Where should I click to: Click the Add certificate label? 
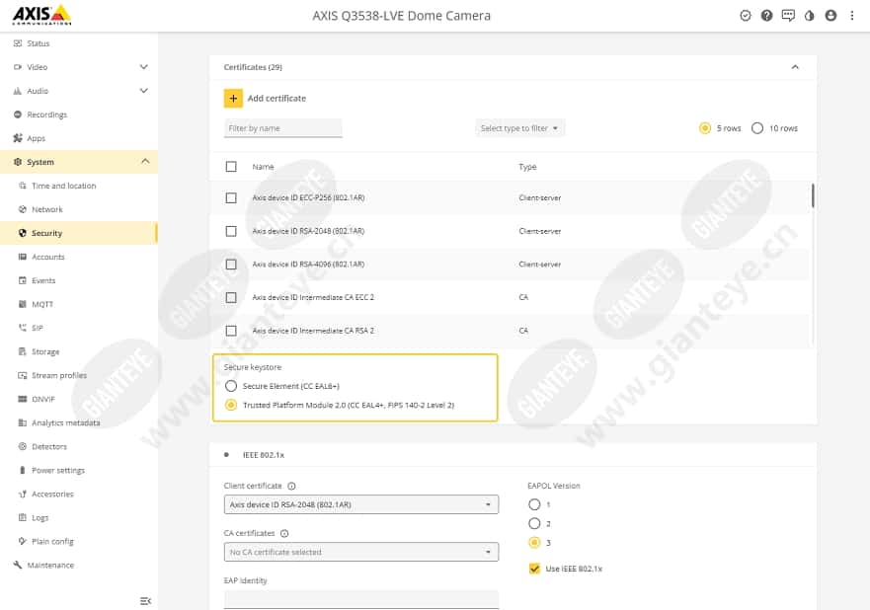coord(277,98)
